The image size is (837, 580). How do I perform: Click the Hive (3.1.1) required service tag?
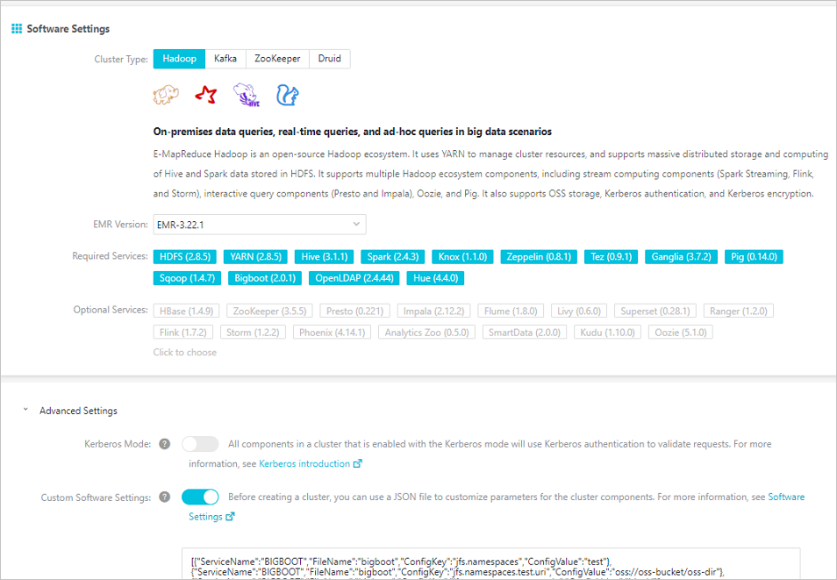point(324,257)
